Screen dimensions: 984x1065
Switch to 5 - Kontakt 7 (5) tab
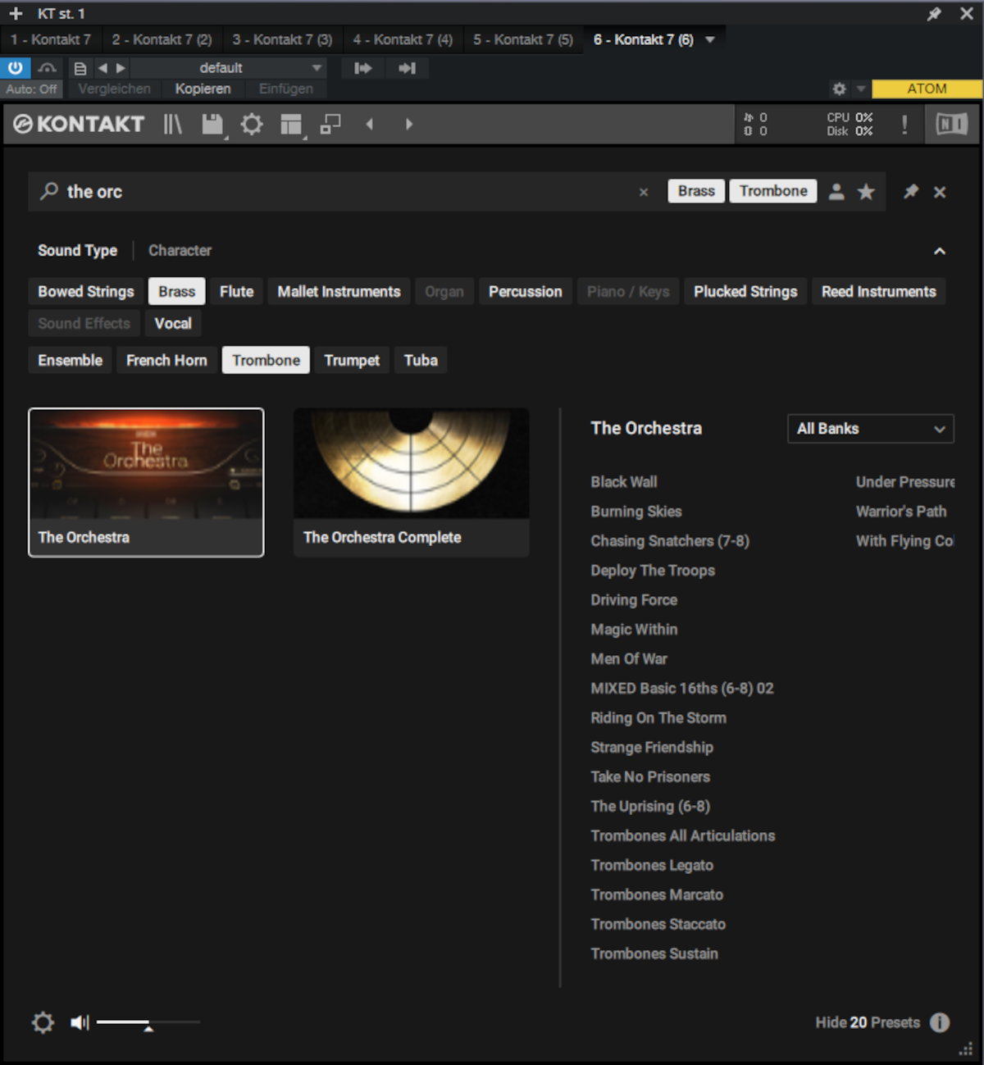point(523,39)
